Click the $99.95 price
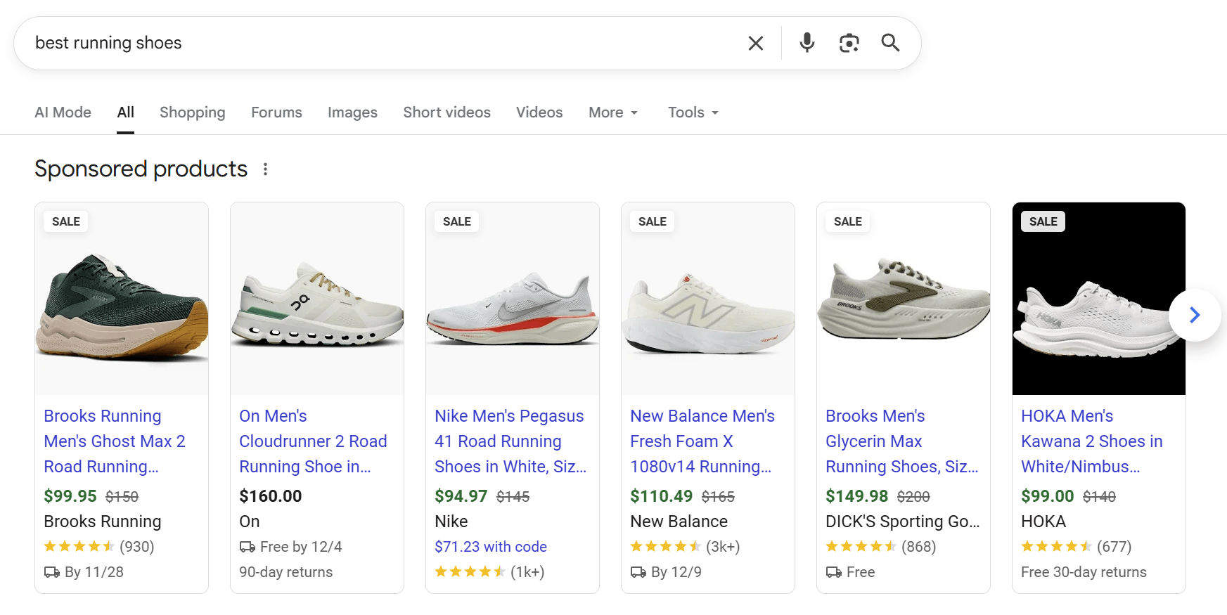This screenshot has width=1227, height=615. click(70, 496)
